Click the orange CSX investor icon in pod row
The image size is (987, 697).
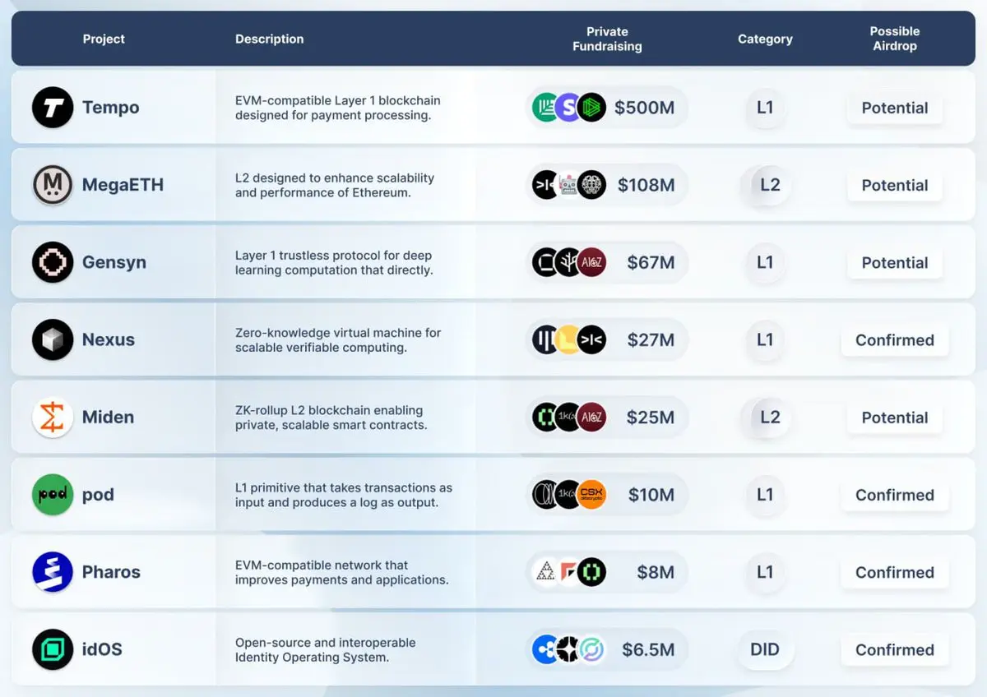coord(591,495)
